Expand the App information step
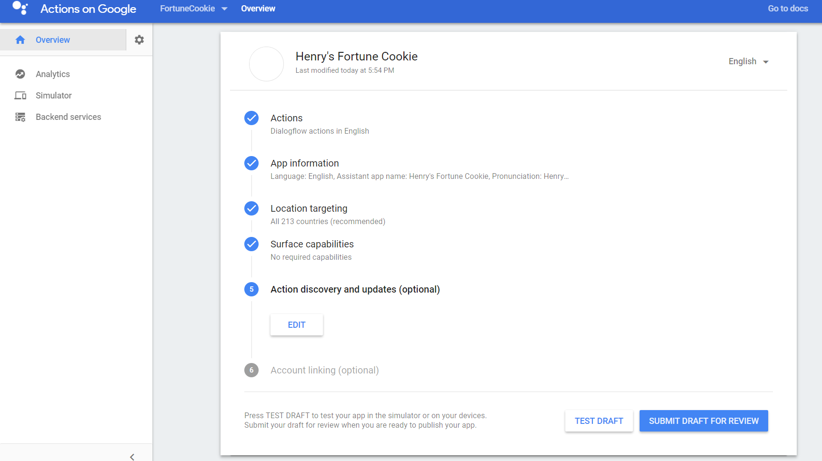The height and width of the screenshot is (461, 822). click(x=305, y=163)
